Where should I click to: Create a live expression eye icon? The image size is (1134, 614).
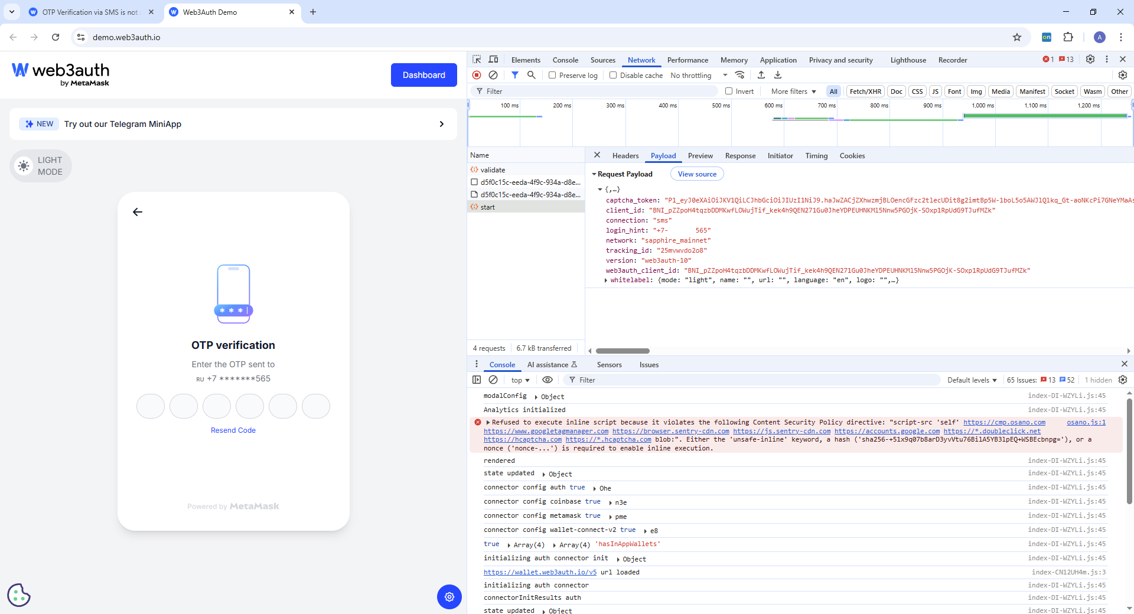548,380
